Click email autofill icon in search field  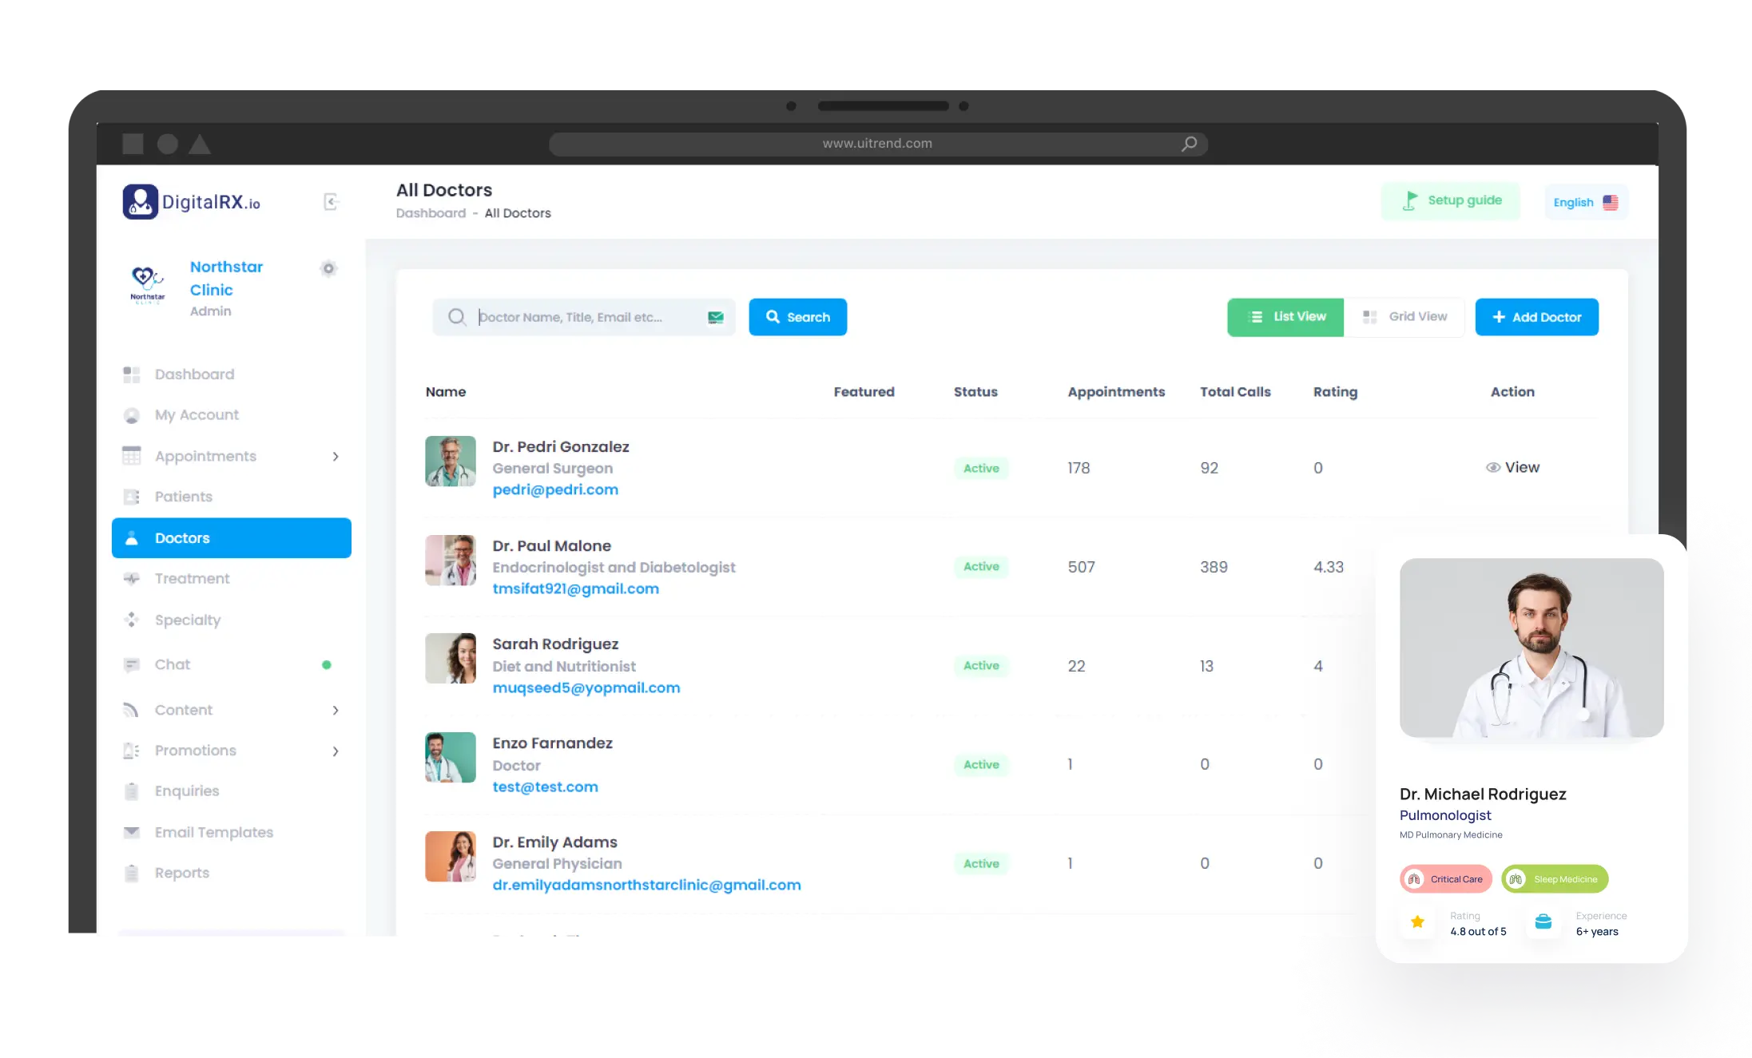point(715,317)
